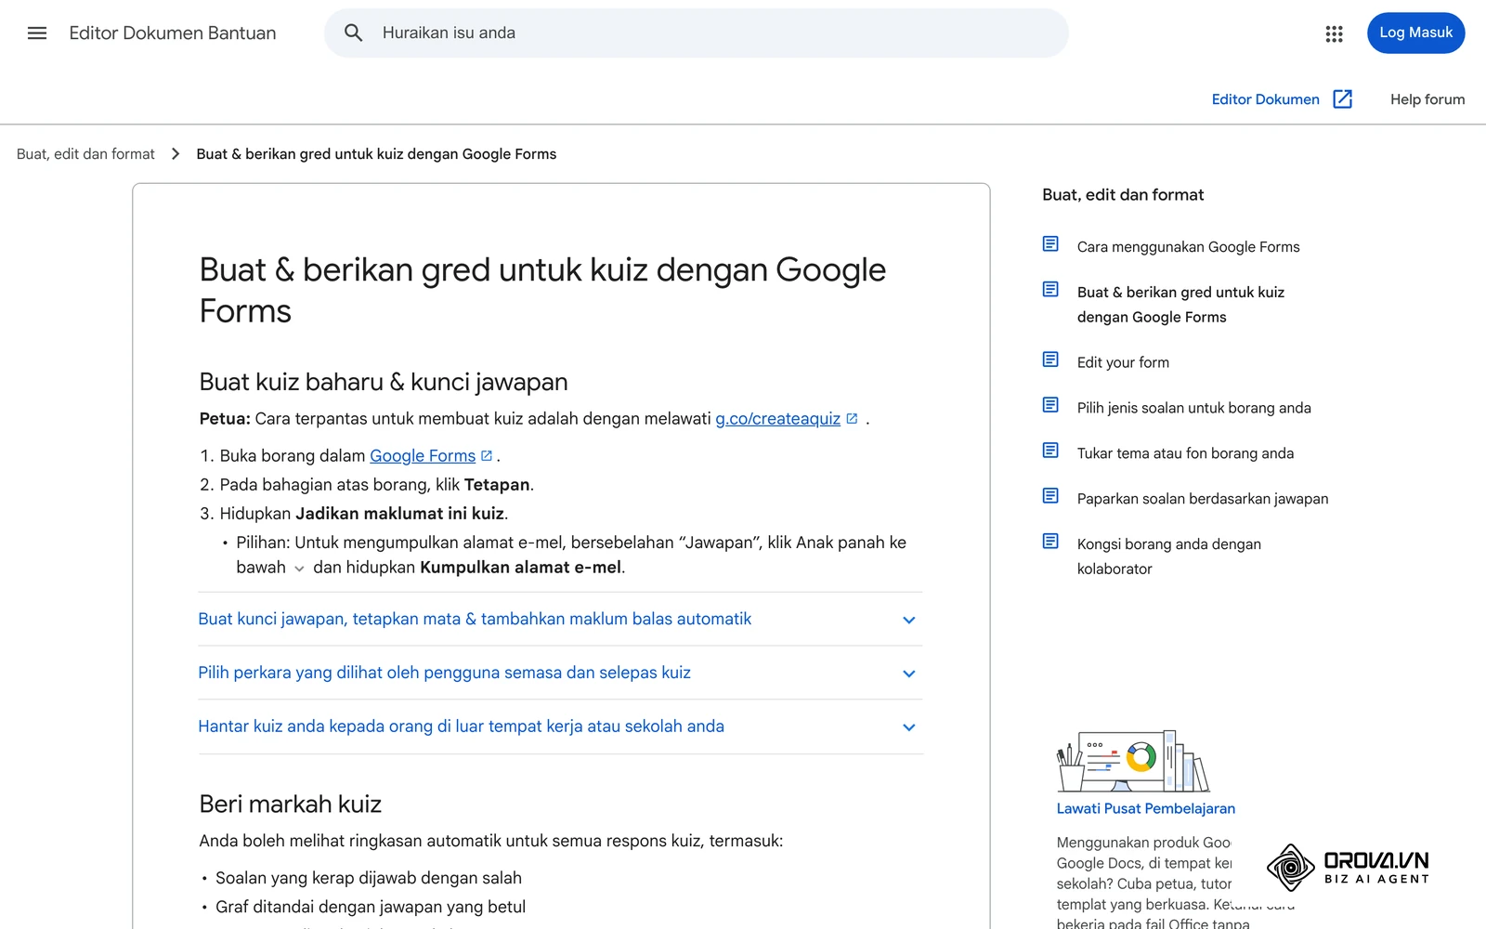Image resolution: width=1486 pixels, height=929 pixels.
Task: Open Google Forms hyperlink in step 1
Action: coord(423,456)
